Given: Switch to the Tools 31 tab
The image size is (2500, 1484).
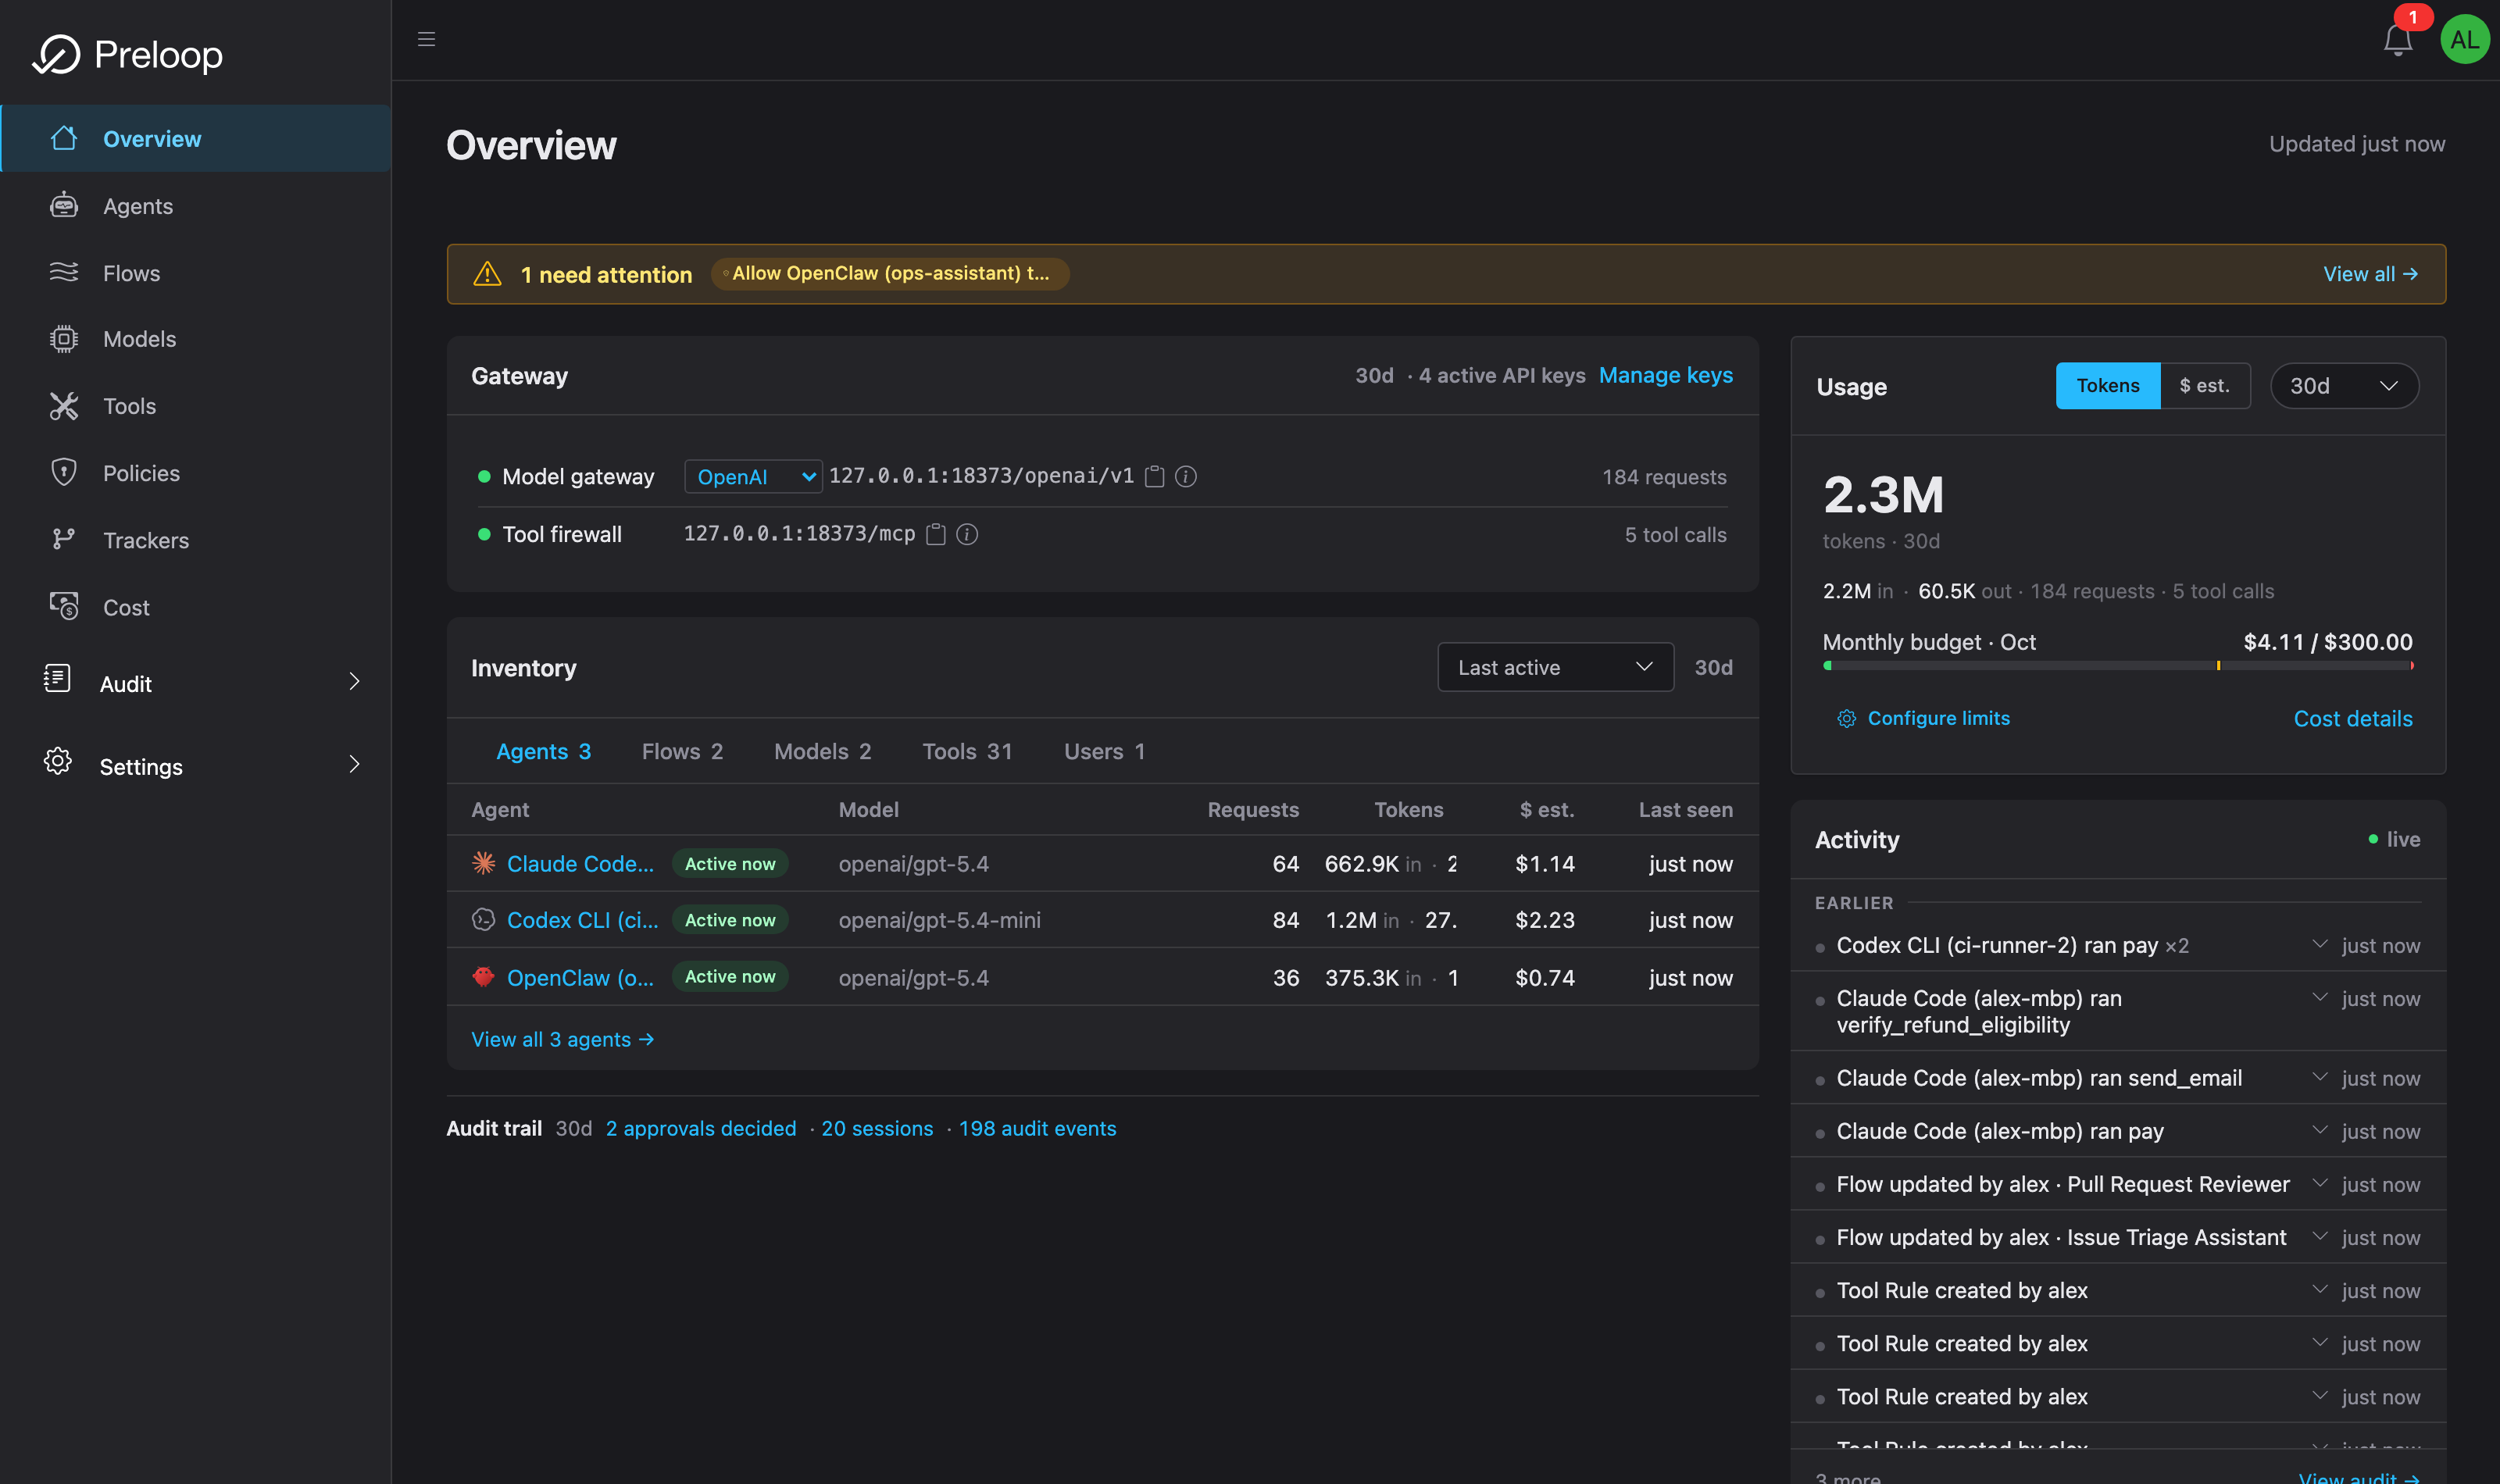Looking at the screenshot, I should [x=967, y=751].
